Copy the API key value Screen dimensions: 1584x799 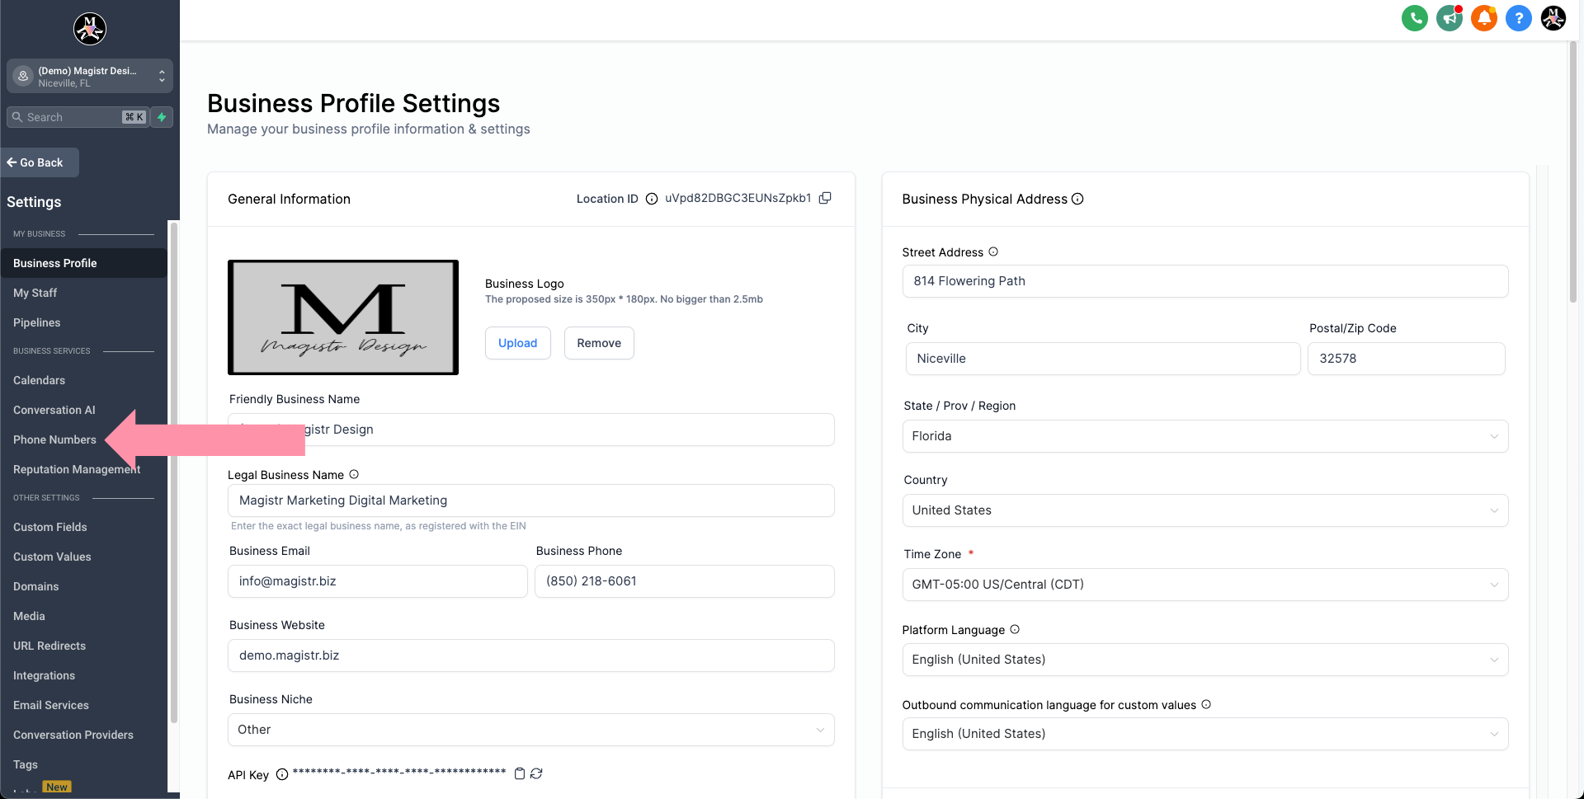[520, 773]
